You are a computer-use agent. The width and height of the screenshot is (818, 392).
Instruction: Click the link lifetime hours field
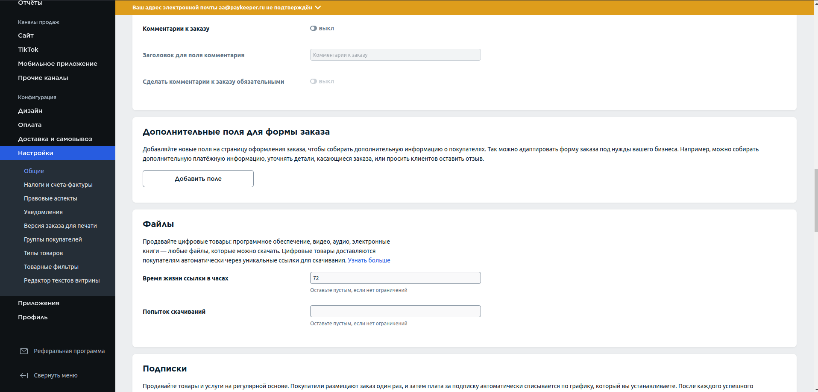[395, 278]
